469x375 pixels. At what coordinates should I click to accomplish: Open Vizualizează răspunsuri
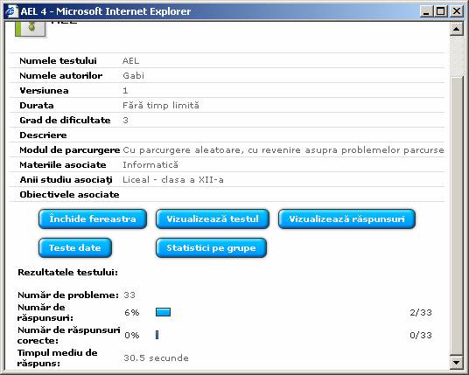[346, 219]
